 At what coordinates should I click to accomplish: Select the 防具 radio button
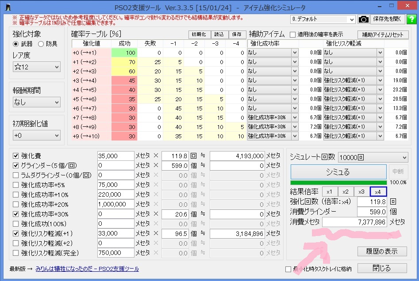(41, 44)
